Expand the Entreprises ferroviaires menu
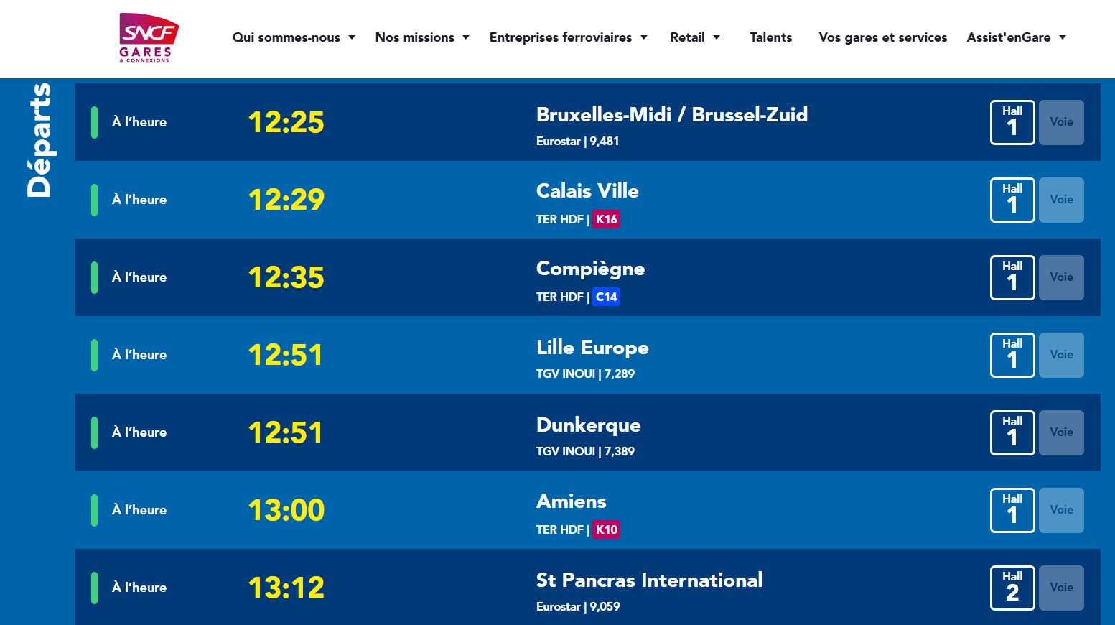The height and width of the screenshot is (625, 1115). pyautogui.click(x=567, y=37)
